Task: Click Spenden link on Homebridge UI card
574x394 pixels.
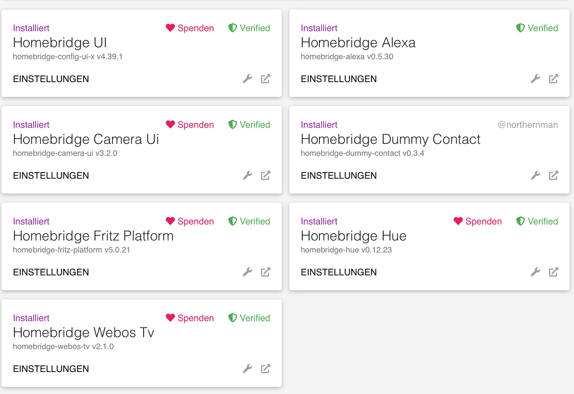Action: 195,28
